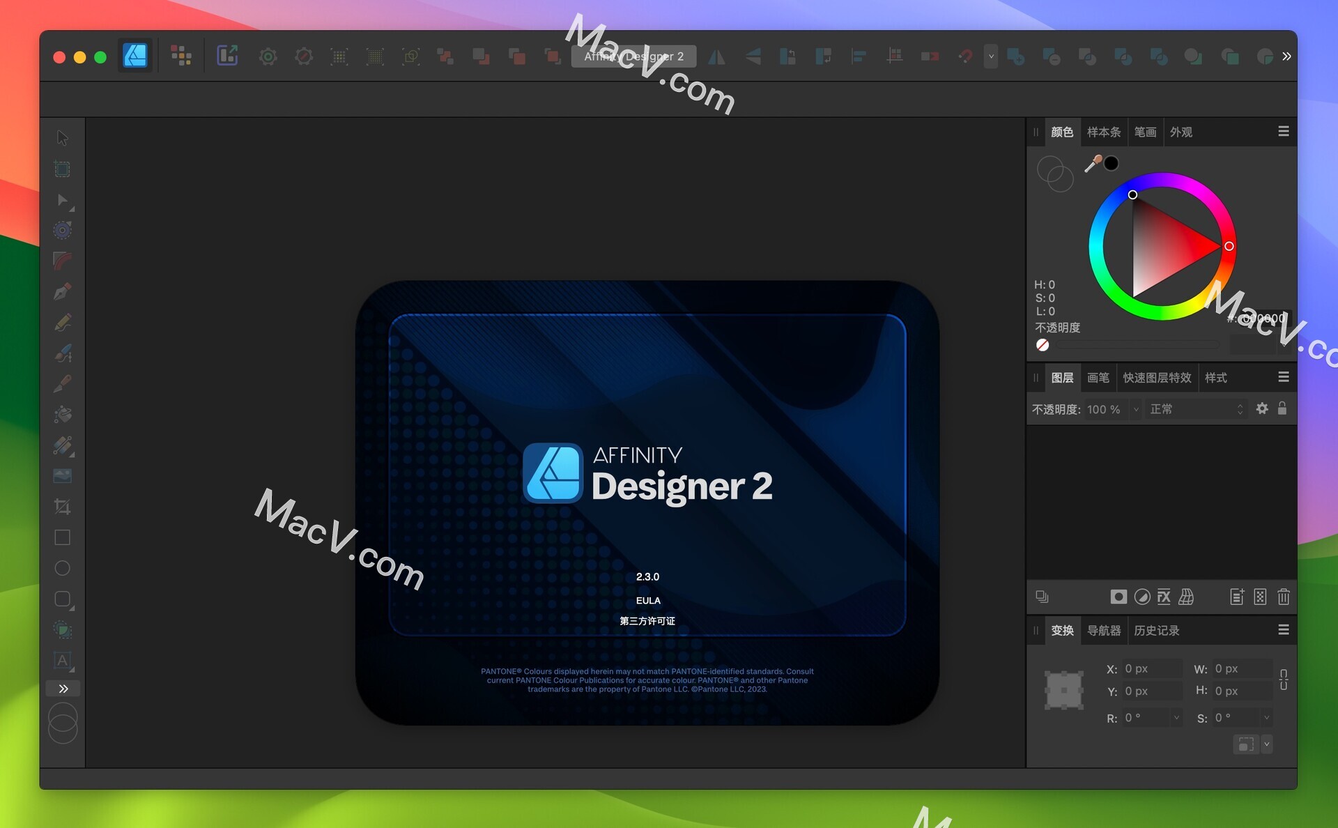
Task: Open Preferences gear with slash icon
Action: coord(304,56)
